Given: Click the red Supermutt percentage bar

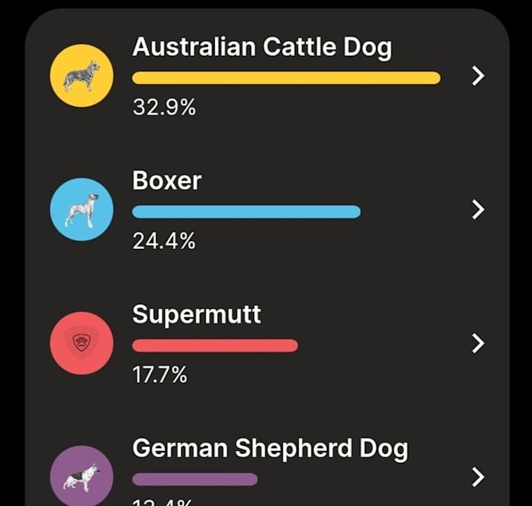Looking at the screenshot, I should 215,346.
